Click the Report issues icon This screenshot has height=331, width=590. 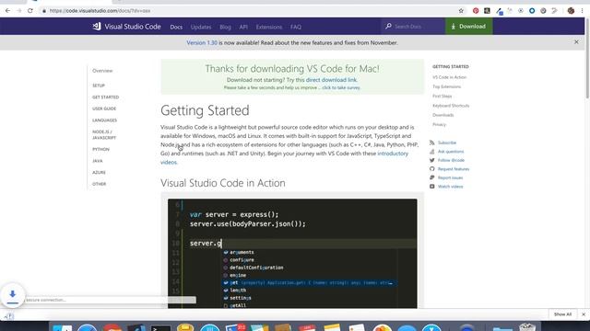(x=432, y=177)
